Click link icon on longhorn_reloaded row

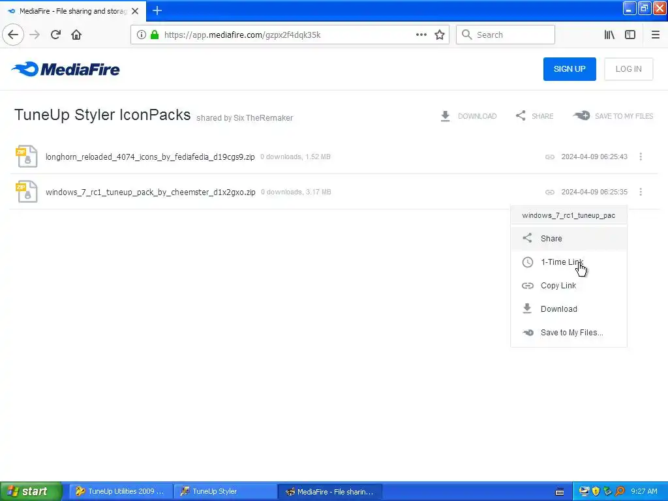coord(549,157)
